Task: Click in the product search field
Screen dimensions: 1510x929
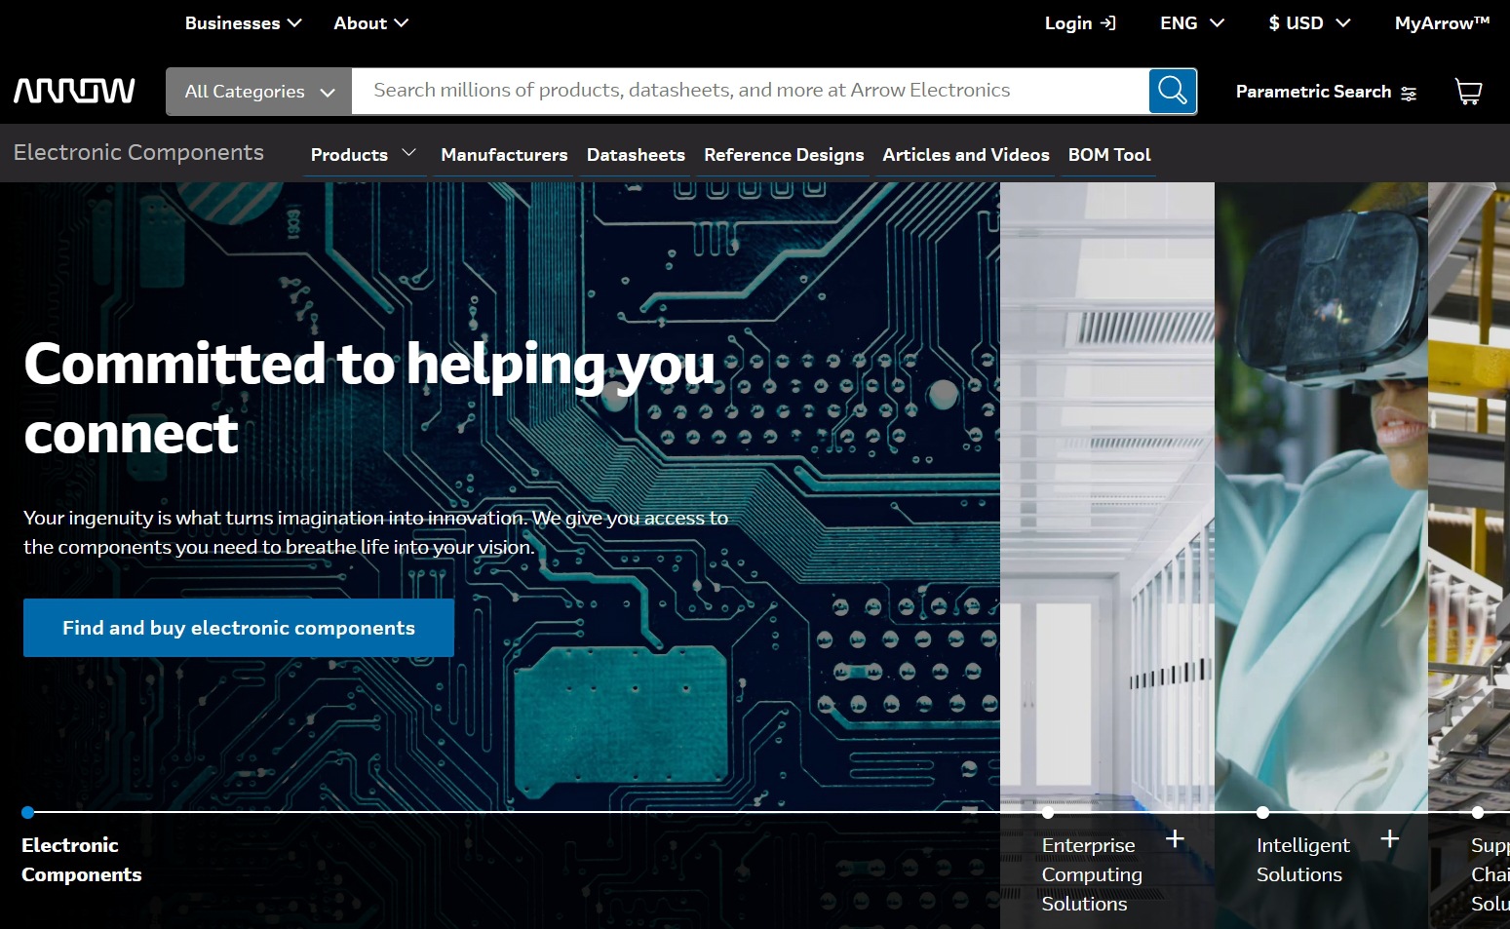Action: click(x=751, y=91)
